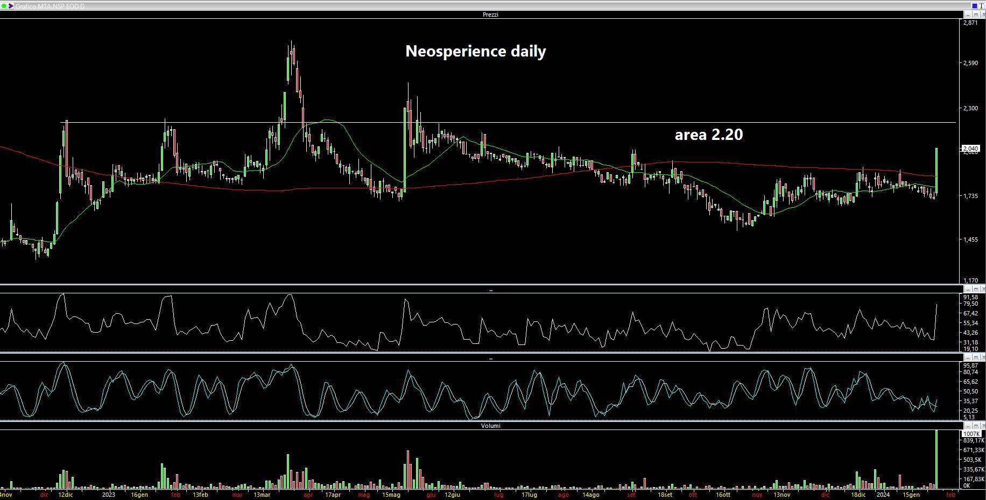Minimize the RSI-style indicator panel below prices

(x=968, y=289)
